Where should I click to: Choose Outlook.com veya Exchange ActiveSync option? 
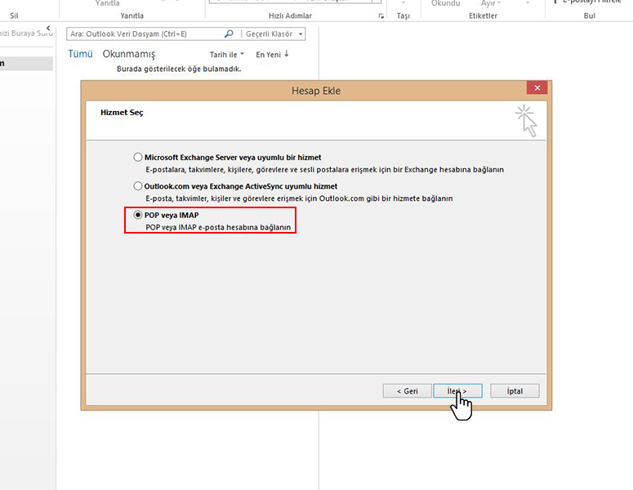pyautogui.click(x=137, y=186)
